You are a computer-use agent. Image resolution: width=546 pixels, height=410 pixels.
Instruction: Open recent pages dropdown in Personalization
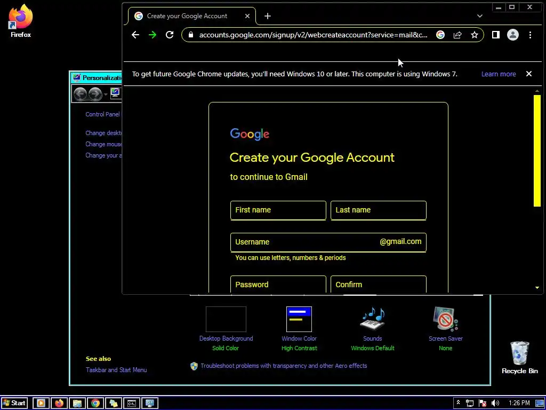(106, 94)
